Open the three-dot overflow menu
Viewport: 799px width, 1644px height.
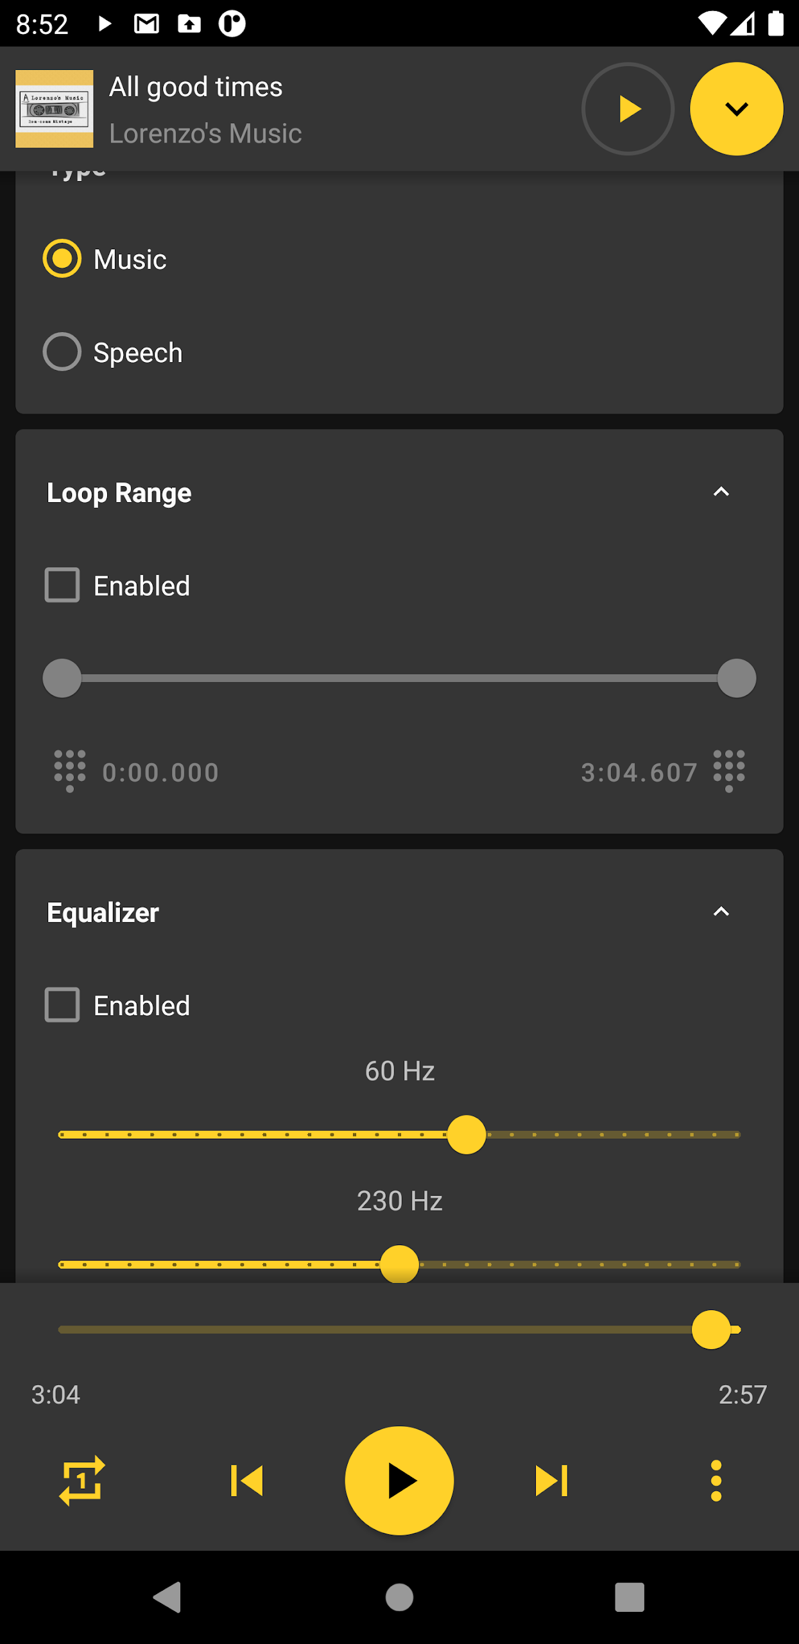716,1480
